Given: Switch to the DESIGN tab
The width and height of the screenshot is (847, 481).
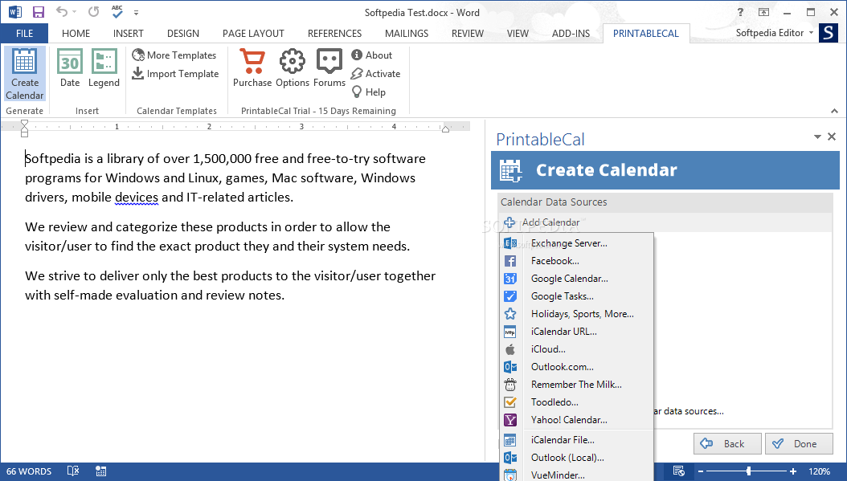Looking at the screenshot, I should (183, 33).
